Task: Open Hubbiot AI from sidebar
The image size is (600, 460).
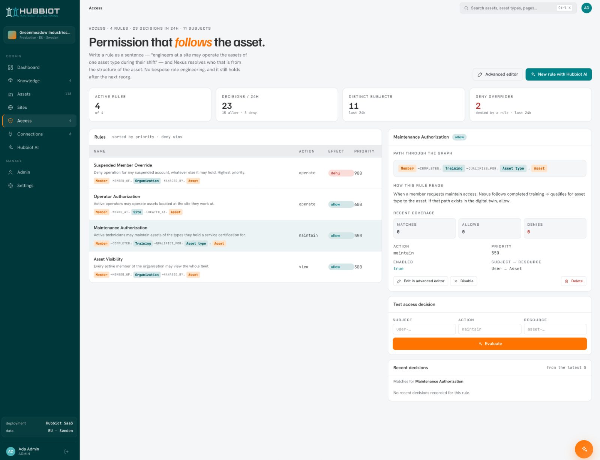Action: [39, 147]
